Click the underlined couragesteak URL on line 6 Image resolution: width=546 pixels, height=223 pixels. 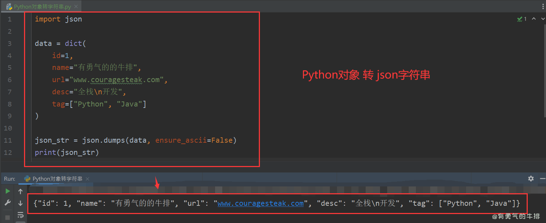[x=116, y=80]
